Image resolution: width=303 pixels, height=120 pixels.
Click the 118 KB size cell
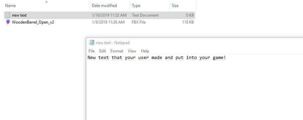[x=188, y=22]
